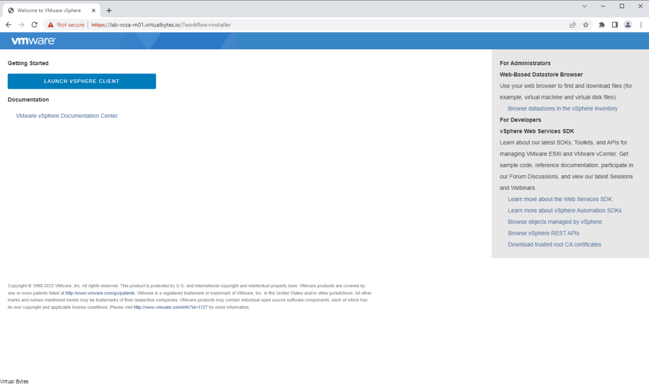Screen dimensions: 649x384
Task: Open Chrome's three-dot menu
Action: tap(641, 25)
